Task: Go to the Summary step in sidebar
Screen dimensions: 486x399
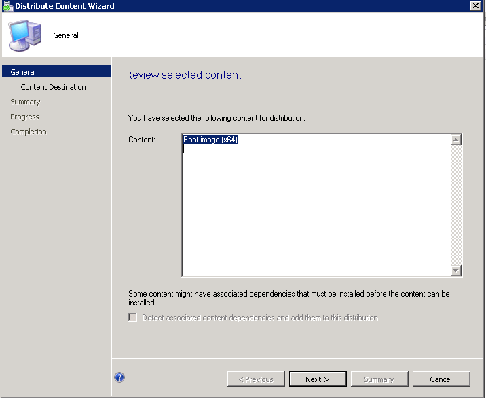Action: [25, 102]
